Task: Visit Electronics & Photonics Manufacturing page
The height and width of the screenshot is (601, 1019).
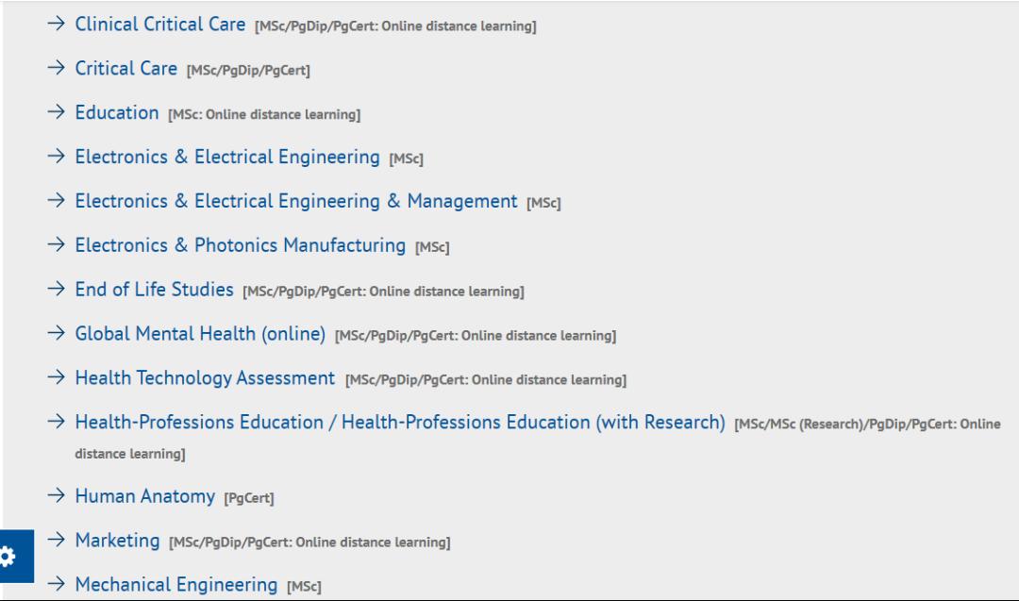Action: 240,245
